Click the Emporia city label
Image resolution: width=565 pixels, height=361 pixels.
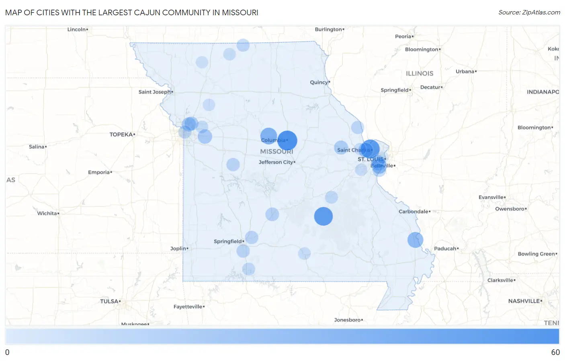(100, 172)
